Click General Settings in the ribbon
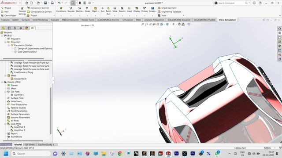282x158 pixels. (22, 11)
